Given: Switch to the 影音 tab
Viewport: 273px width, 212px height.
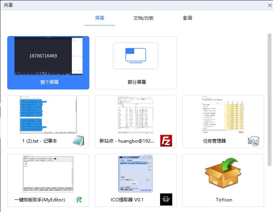Looking at the screenshot, I should pos(187,18).
